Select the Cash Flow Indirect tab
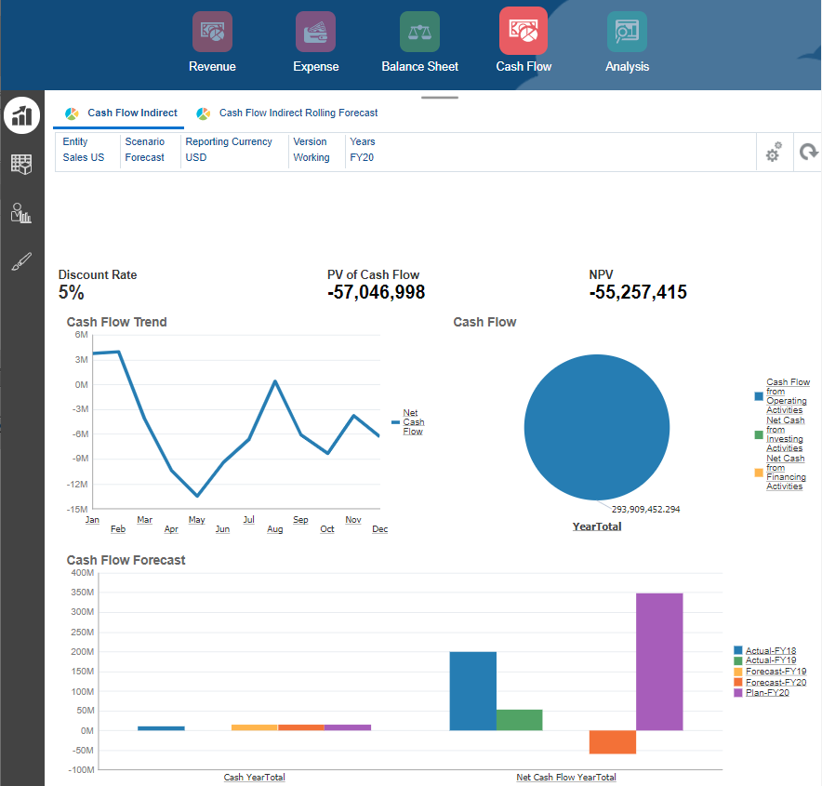This screenshot has width=822, height=786. 121,113
